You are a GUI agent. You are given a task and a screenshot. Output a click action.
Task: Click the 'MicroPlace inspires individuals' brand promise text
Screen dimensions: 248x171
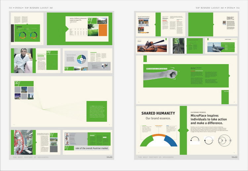click(x=209, y=119)
